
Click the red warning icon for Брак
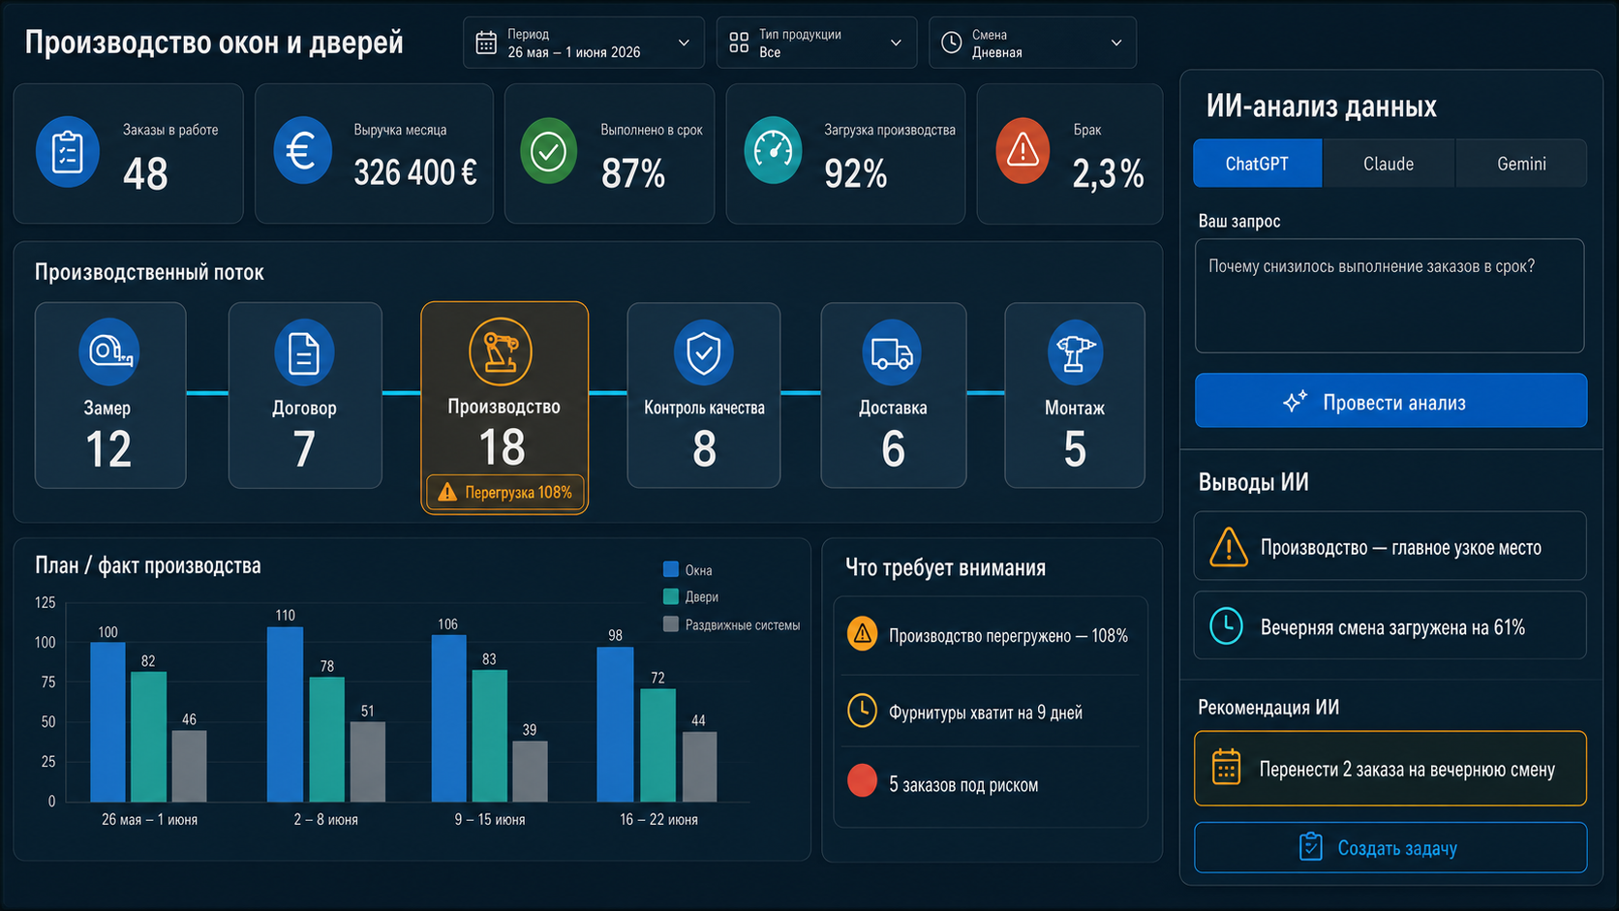tap(1023, 151)
